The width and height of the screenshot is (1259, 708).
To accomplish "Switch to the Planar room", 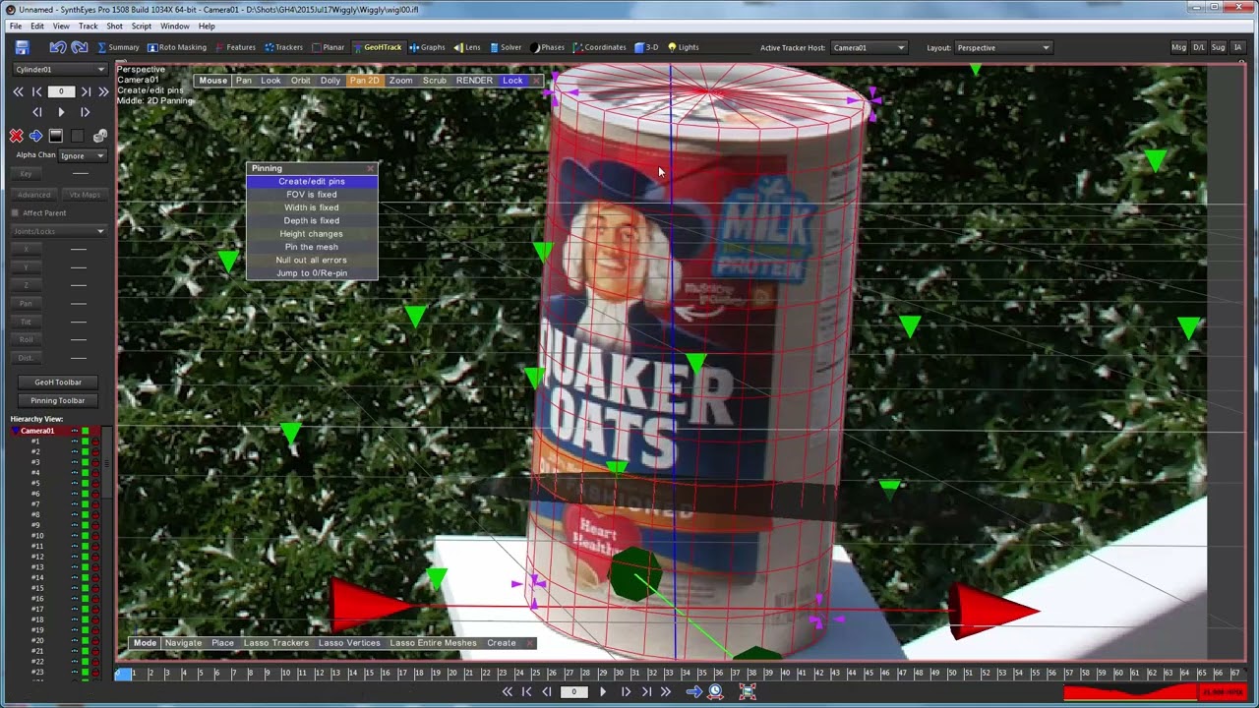I will click(329, 47).
